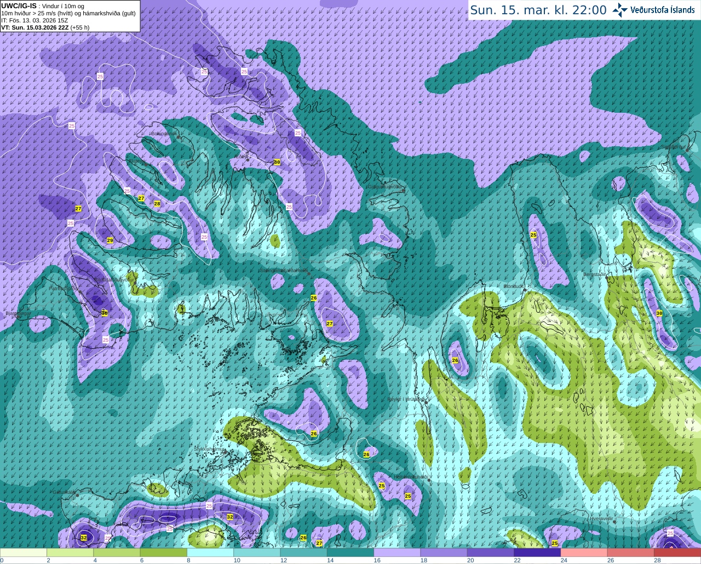Viewport: 701px width, 564px height.
Task: Click the dark red scale swatch above 28
Action: pyautogui.click(x=677, y=553)
